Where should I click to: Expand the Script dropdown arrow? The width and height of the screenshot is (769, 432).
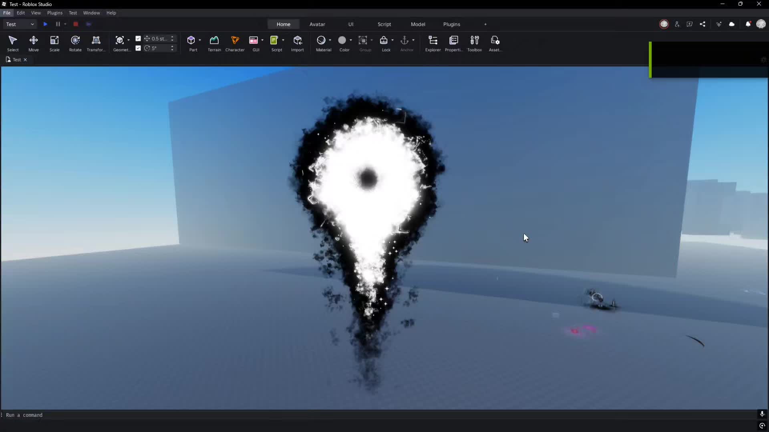(x=283, y=40)
